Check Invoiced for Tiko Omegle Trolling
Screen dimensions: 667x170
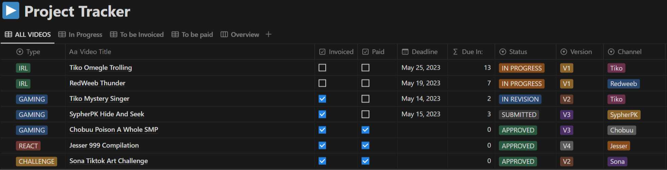pos(322,68)
